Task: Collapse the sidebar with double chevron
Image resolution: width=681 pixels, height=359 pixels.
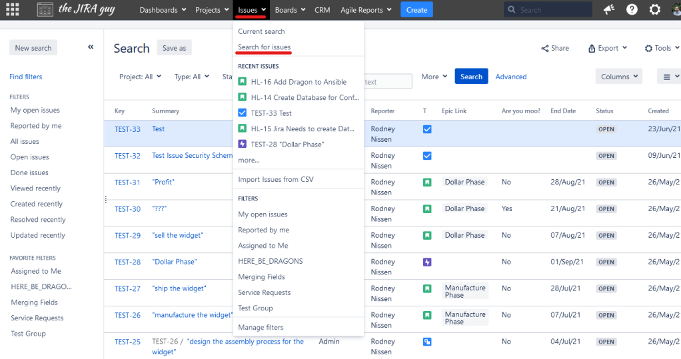Action: (x=91, y=47)
